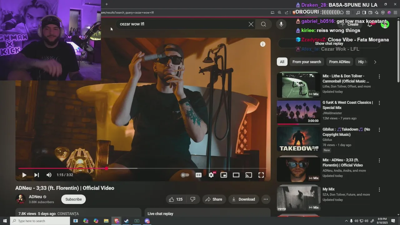Open YouTube Create button
Viewport: 400px width, 225px height.
[350, 24]
